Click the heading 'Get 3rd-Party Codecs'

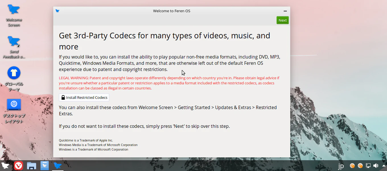point(164,41)
